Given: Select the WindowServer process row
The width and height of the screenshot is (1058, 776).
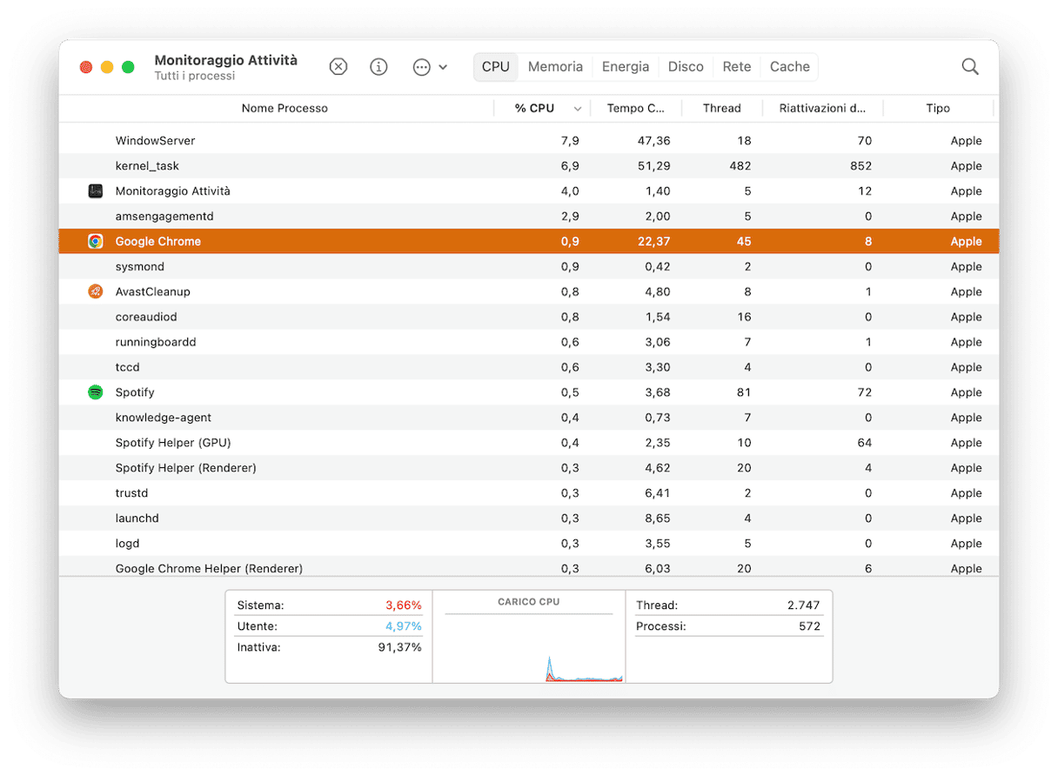Looking at the screenshot, I should [x=529, y=141].
